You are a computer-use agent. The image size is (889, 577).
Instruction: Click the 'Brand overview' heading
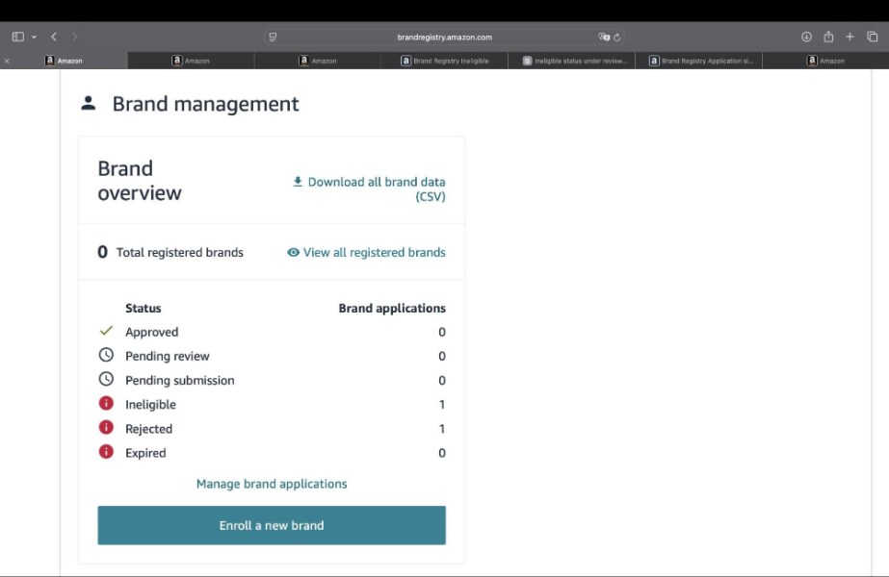[x=140, y=181]
